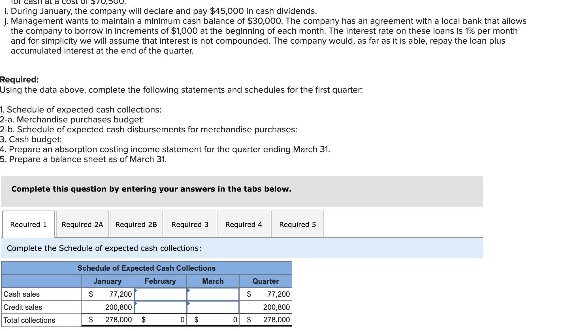Switch to the Required 2A tab
Screen dimensions: 563x331
(x=82, y=224)
